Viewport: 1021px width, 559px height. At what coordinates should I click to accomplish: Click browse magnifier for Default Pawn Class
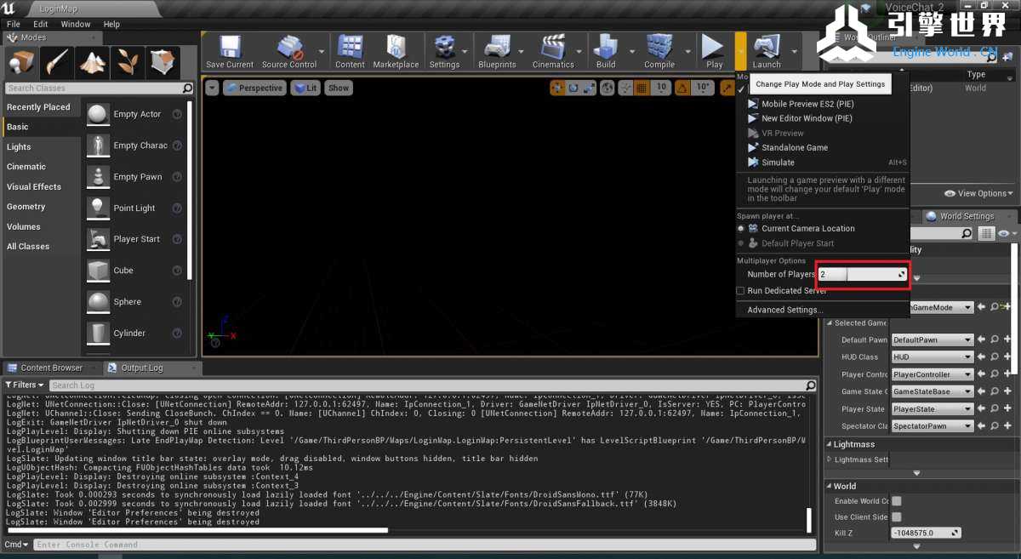point(995,339)
